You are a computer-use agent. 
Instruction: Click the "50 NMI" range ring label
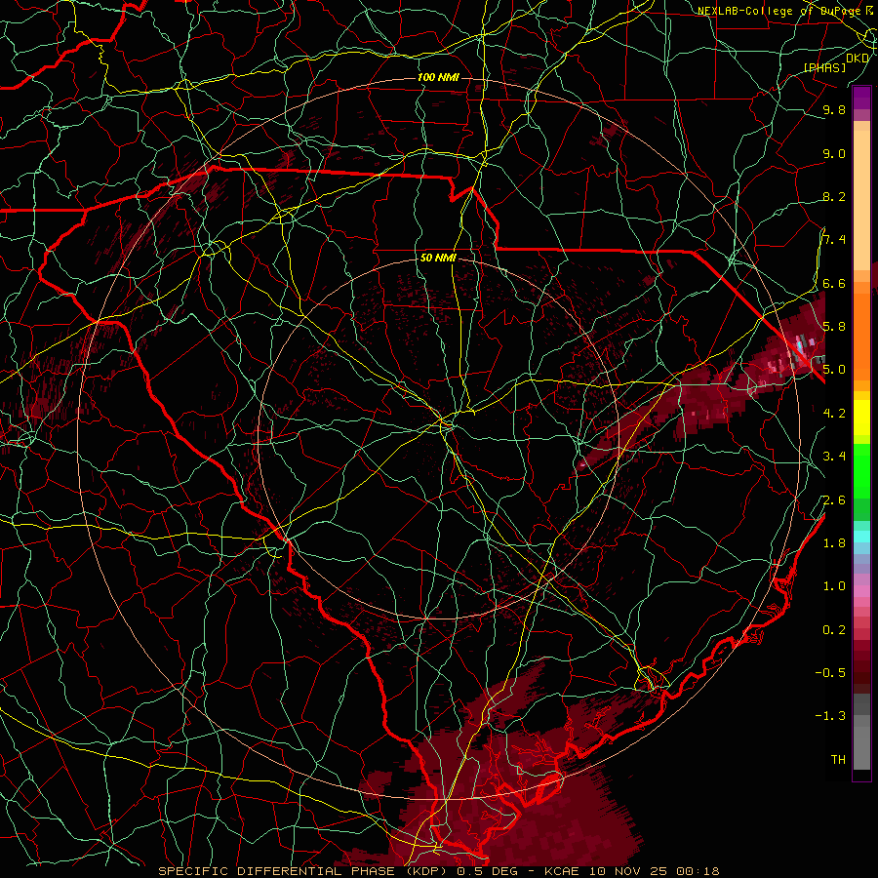438,259
